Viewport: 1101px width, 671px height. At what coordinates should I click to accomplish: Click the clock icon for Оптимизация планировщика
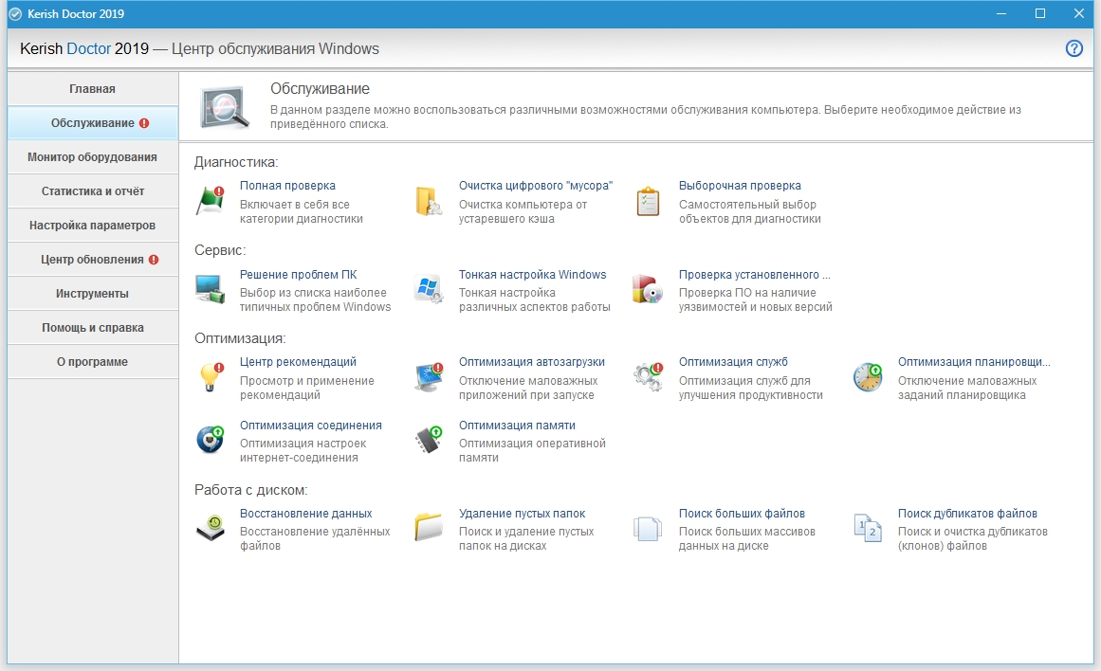click(867, 377)
